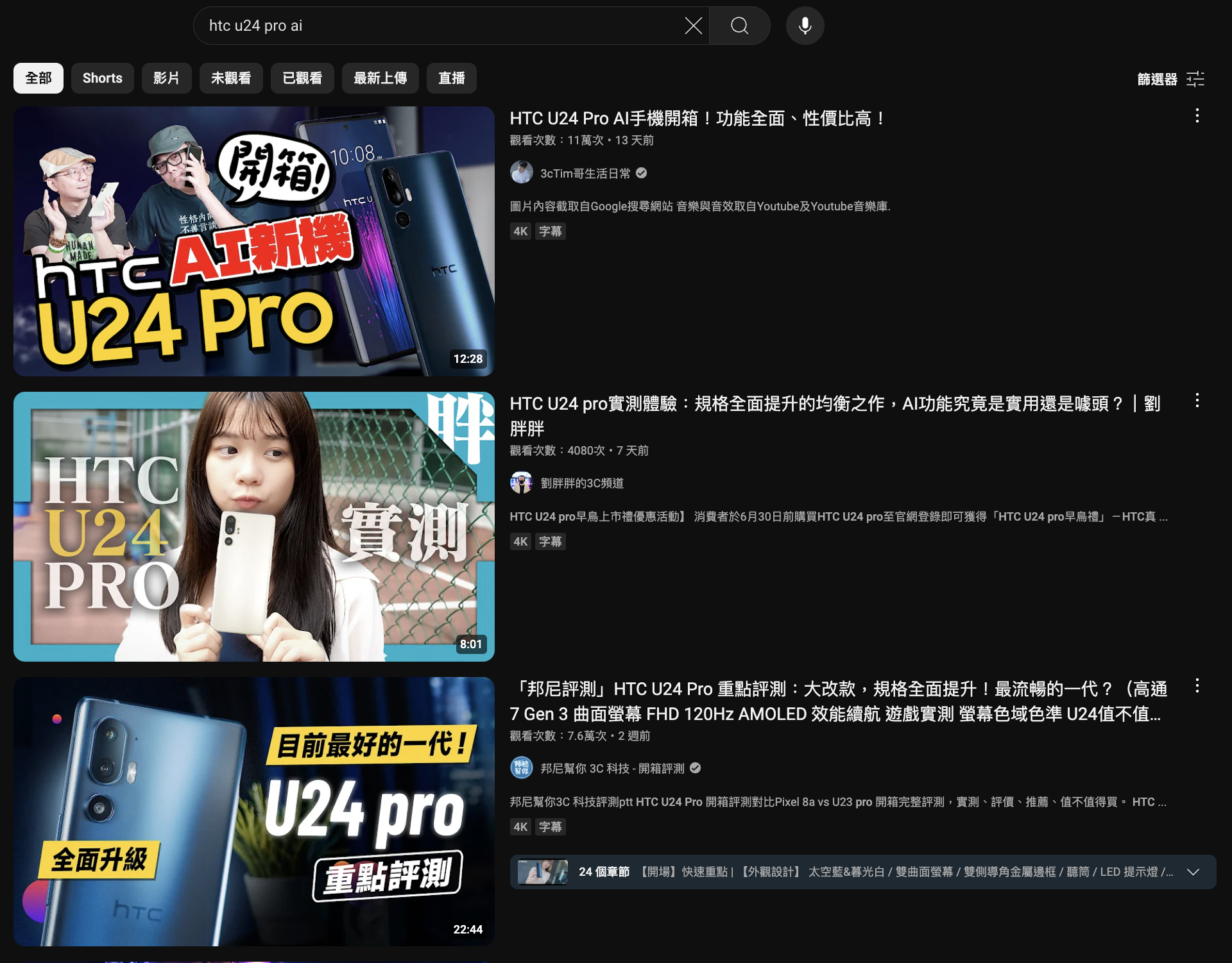Select the 影片 filter chip

[167, 78]
